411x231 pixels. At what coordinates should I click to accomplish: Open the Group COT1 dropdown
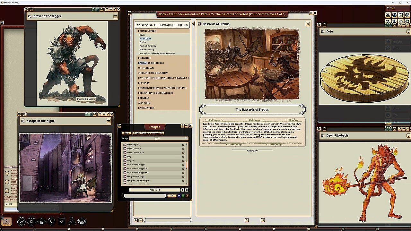coord(159,138)
